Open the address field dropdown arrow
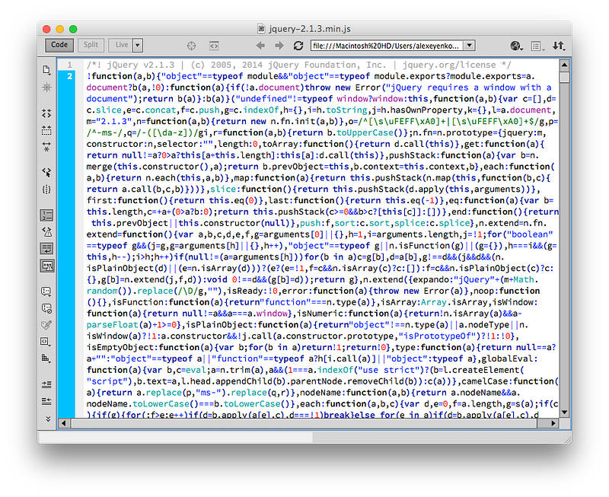The image size is (609, 497). coord(470,46)
